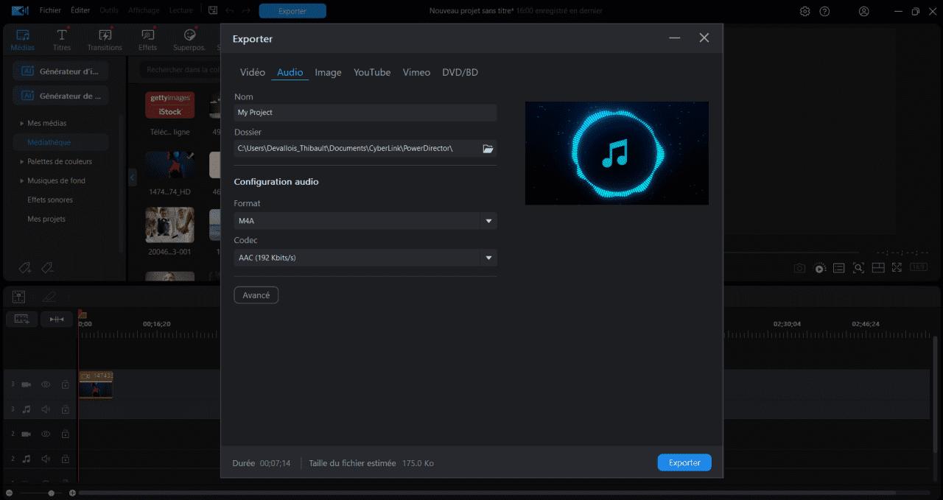Click preview fullscreen expand icon
Screen dimensions: 943x500
pyautogui.click(x=897, y=268)
